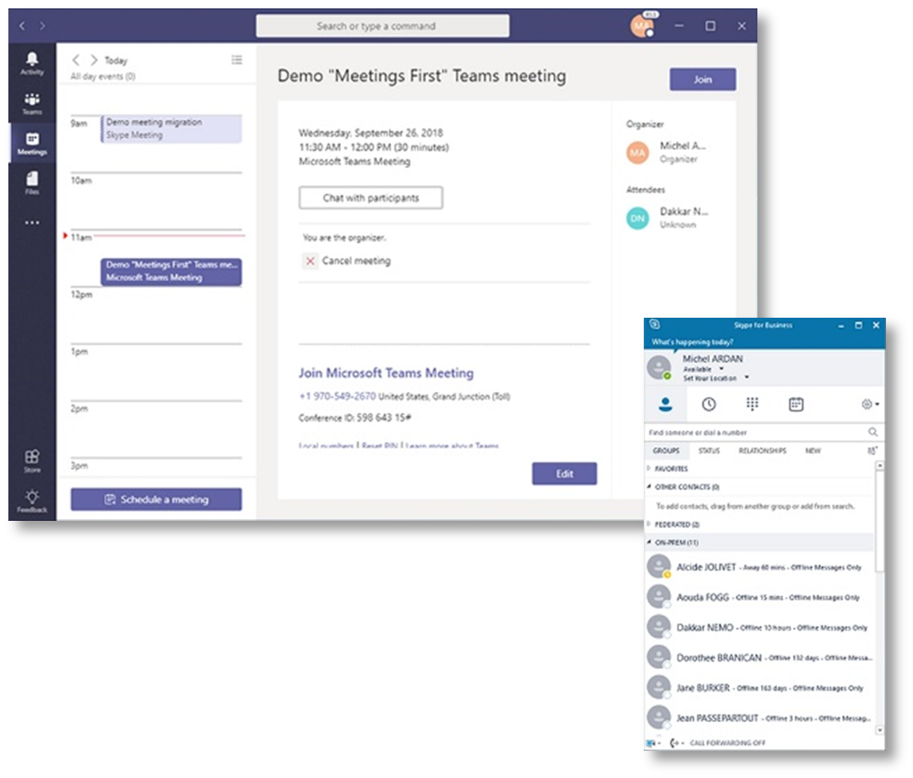This screenshot has height=778, width=913.
Task: Open Demo meeting migration Skype Meeting event
Action: pos(171,129)
